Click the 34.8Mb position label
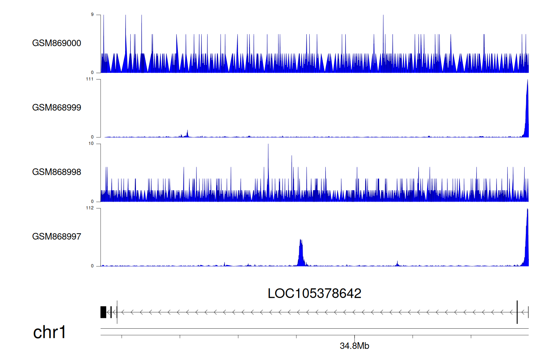The image size is (557, 364). tap(354, 346)
